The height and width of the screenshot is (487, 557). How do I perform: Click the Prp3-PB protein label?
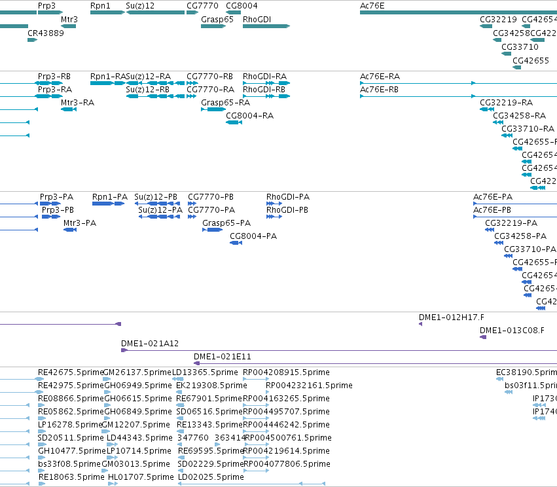pyautogui.click(x=58, y=210)
